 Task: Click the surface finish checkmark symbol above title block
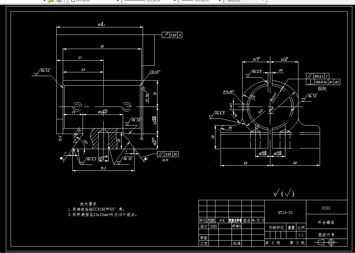point(275,194)
